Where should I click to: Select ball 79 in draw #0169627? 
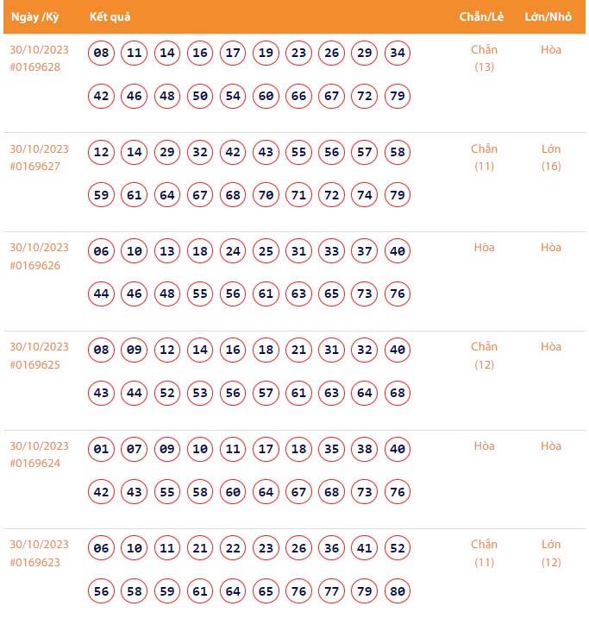point(398,195)
